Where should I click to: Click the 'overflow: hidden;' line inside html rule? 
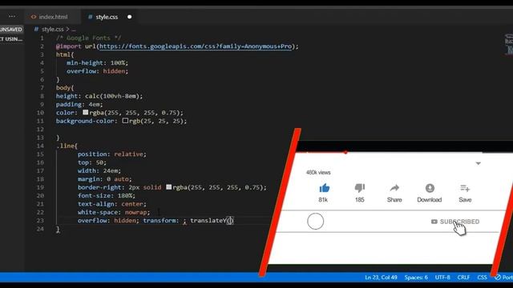coord(97,71)
